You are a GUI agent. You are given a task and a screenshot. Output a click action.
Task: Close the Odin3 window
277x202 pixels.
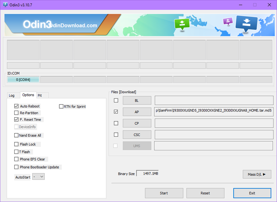coord(269,5)
